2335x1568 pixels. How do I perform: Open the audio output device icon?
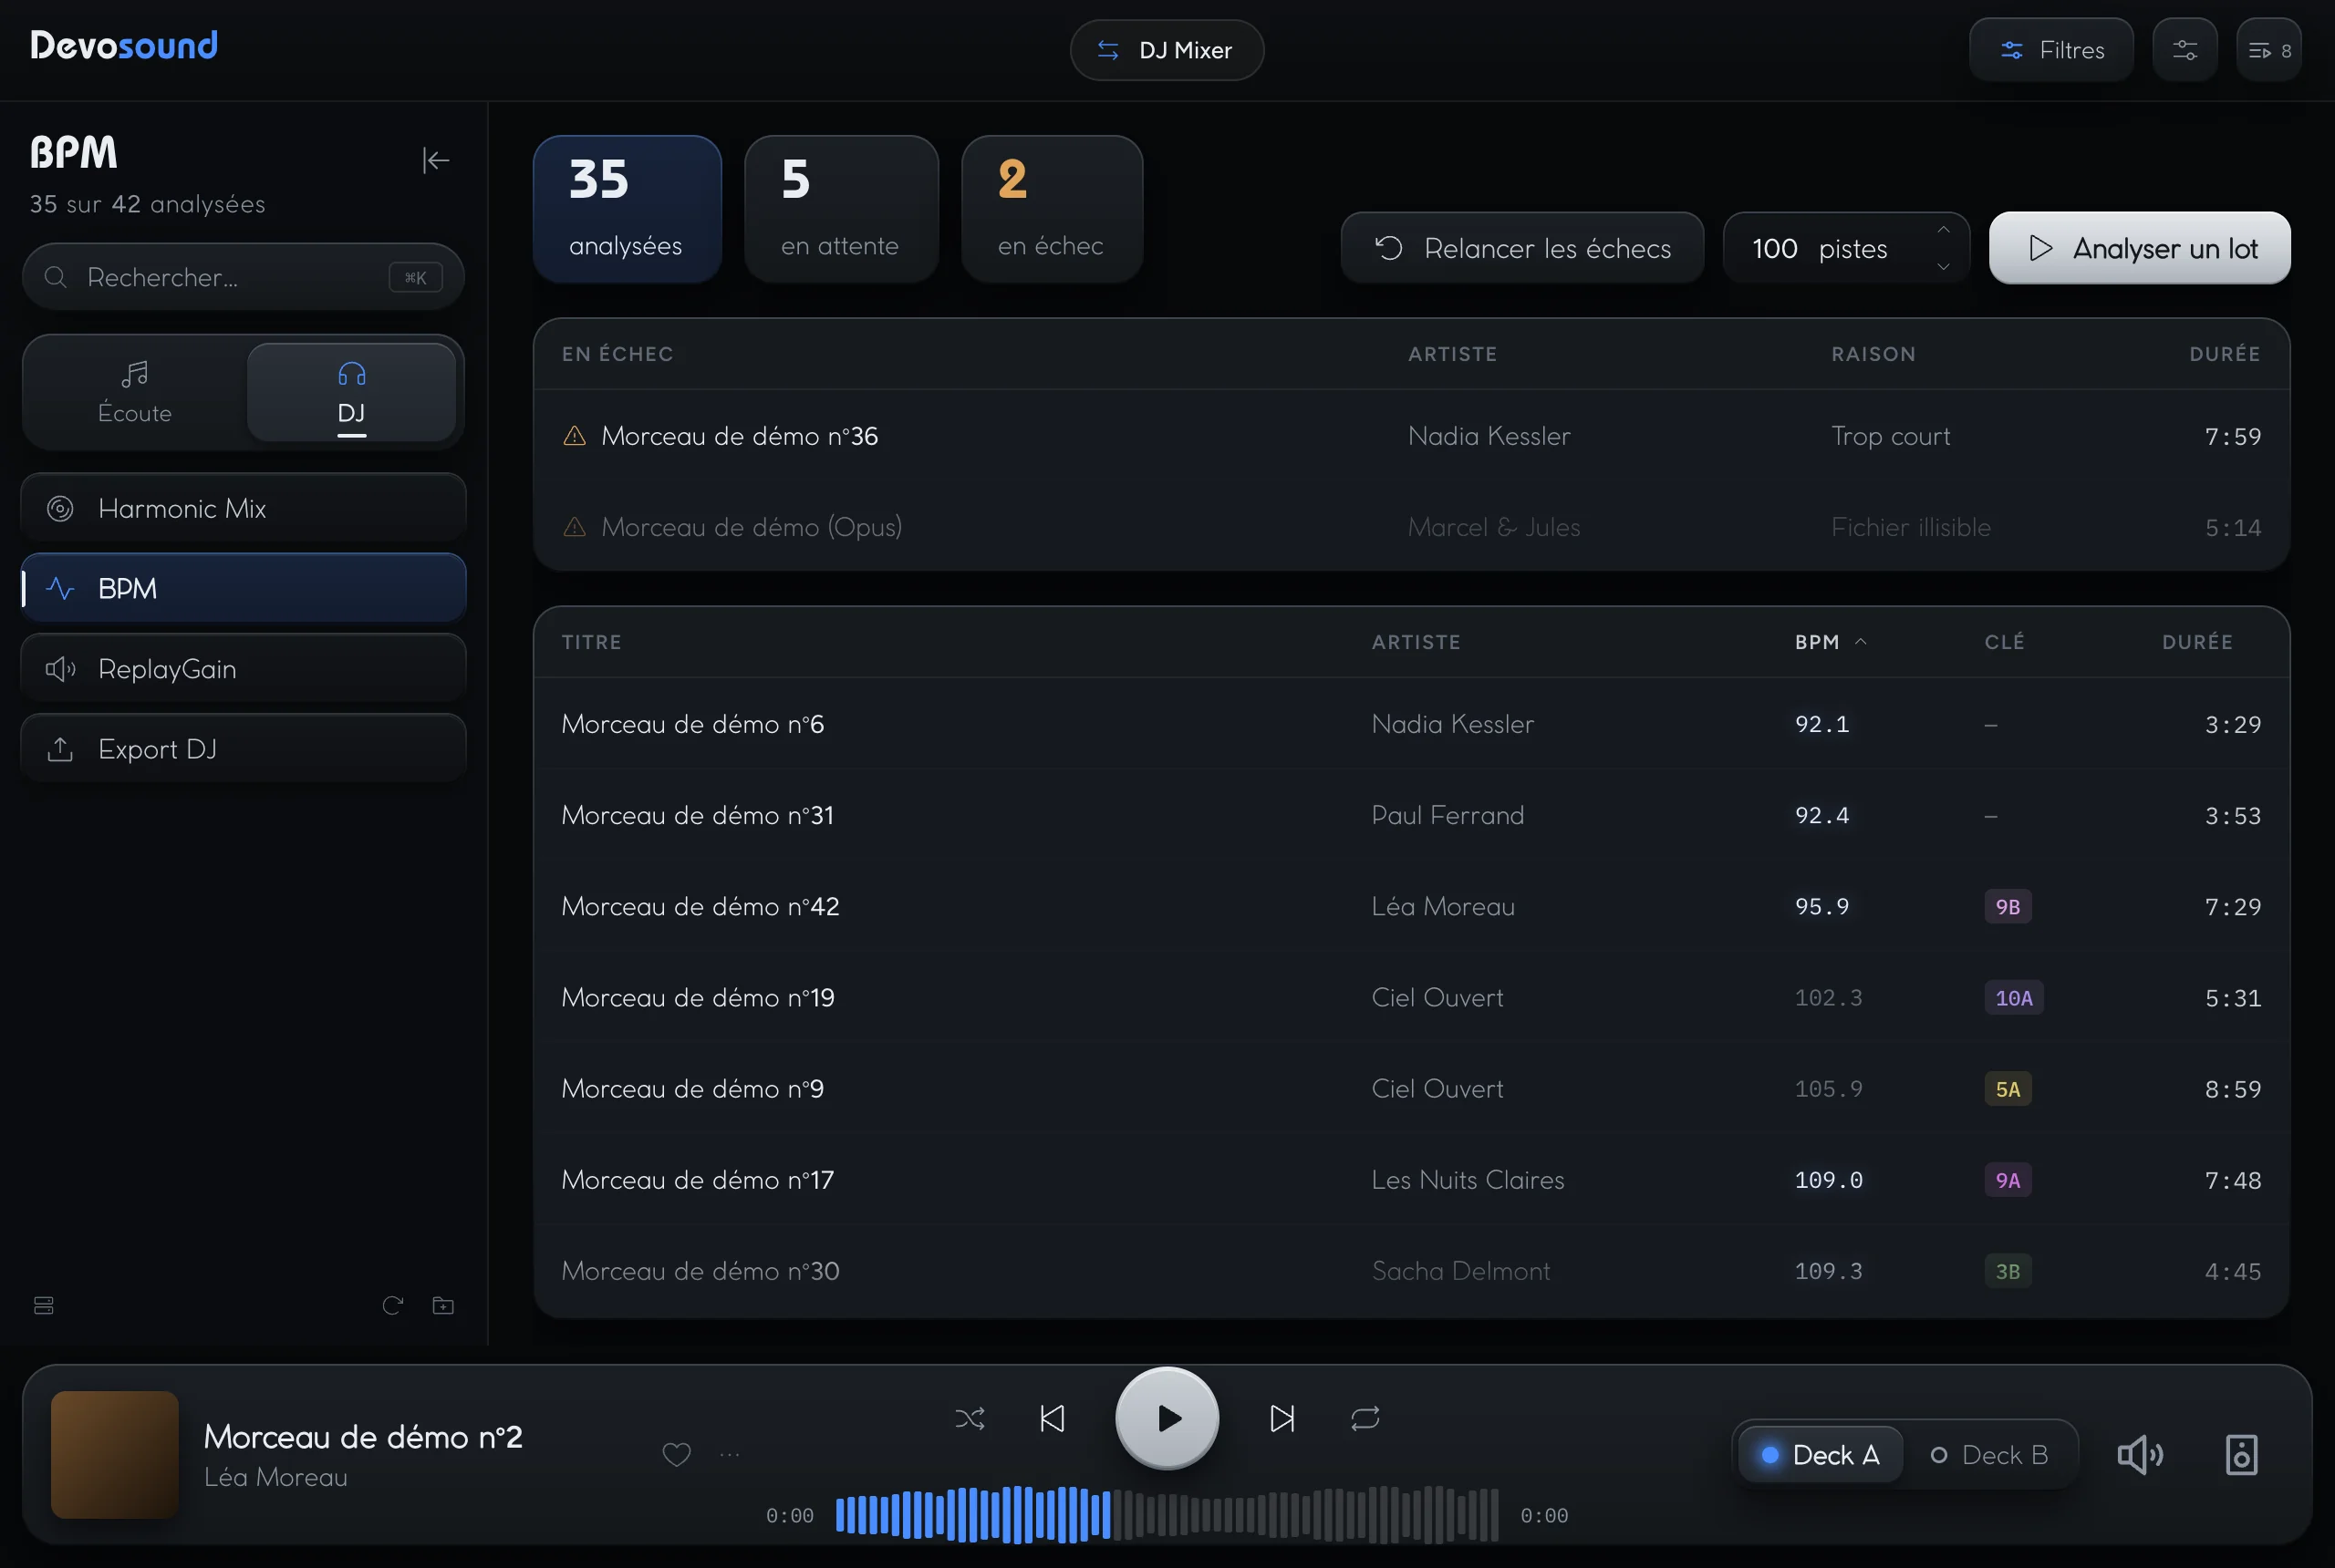[x=2242, y=1454]
